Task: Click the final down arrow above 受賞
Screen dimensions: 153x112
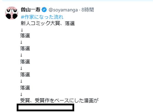Action: click(21, 94)
